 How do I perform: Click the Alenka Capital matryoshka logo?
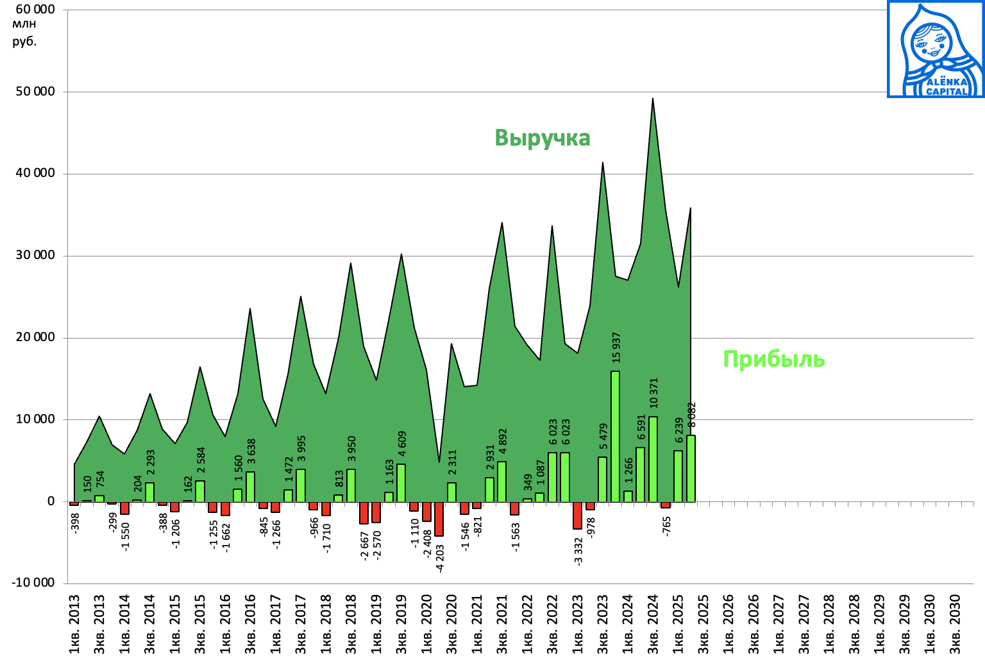936,49
